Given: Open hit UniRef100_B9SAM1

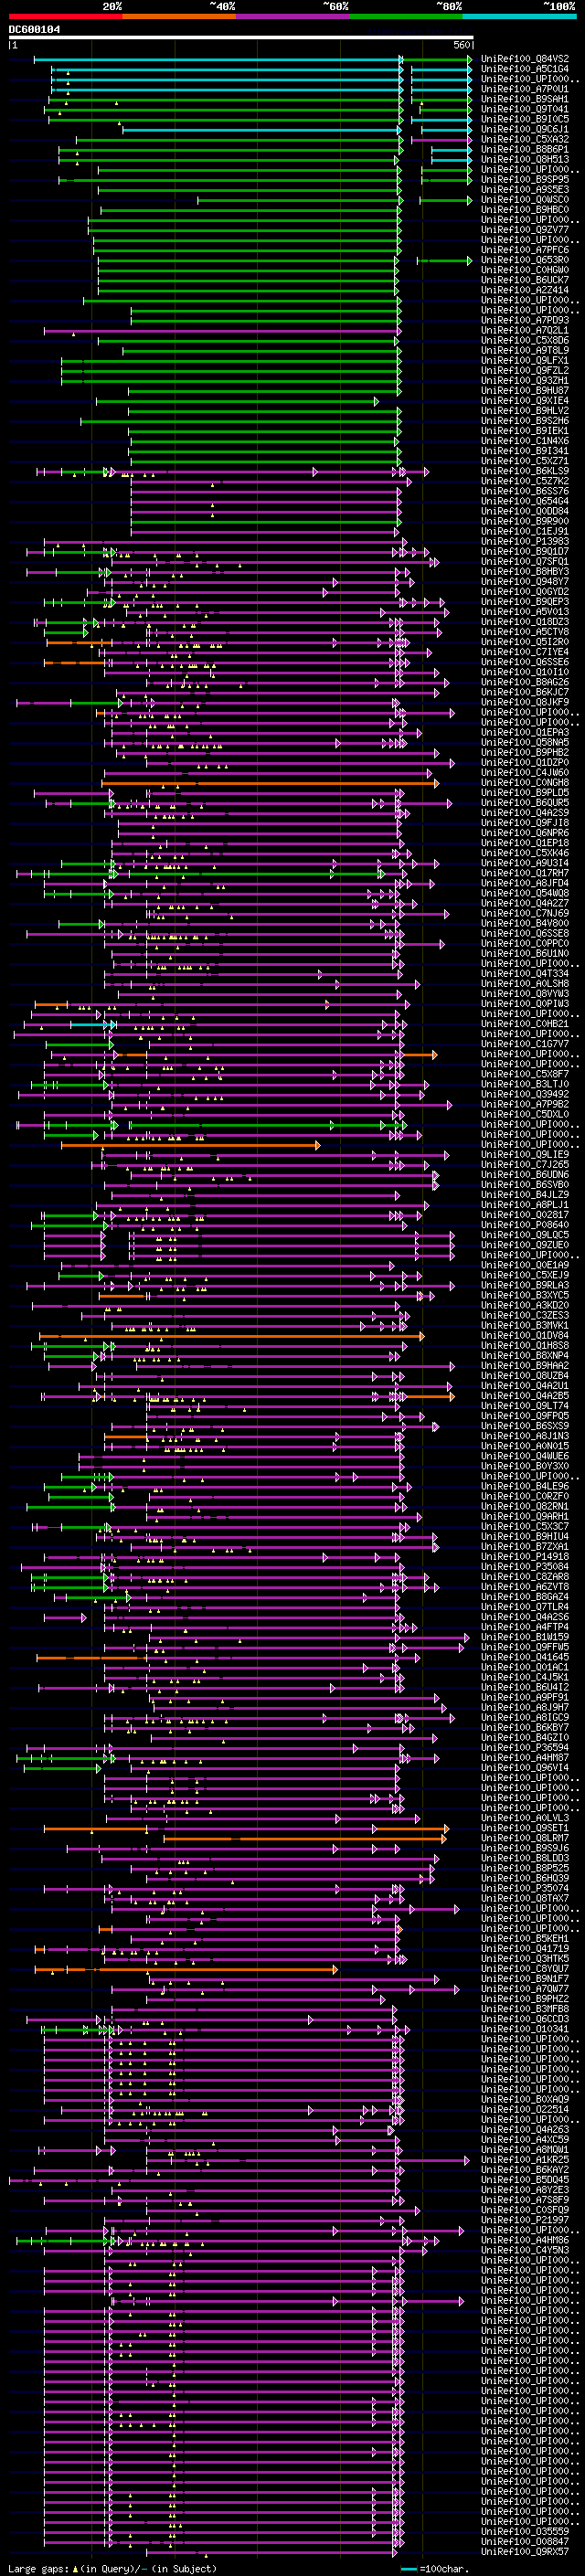Looking at the screenshot, I should 525,99.
